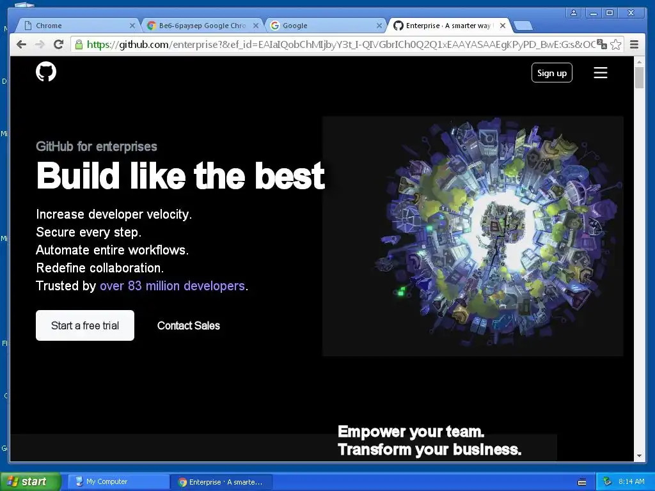Click the scrollbar down arrow
Image resolution: width=655 pixels, height=491 pixels.
639,456
